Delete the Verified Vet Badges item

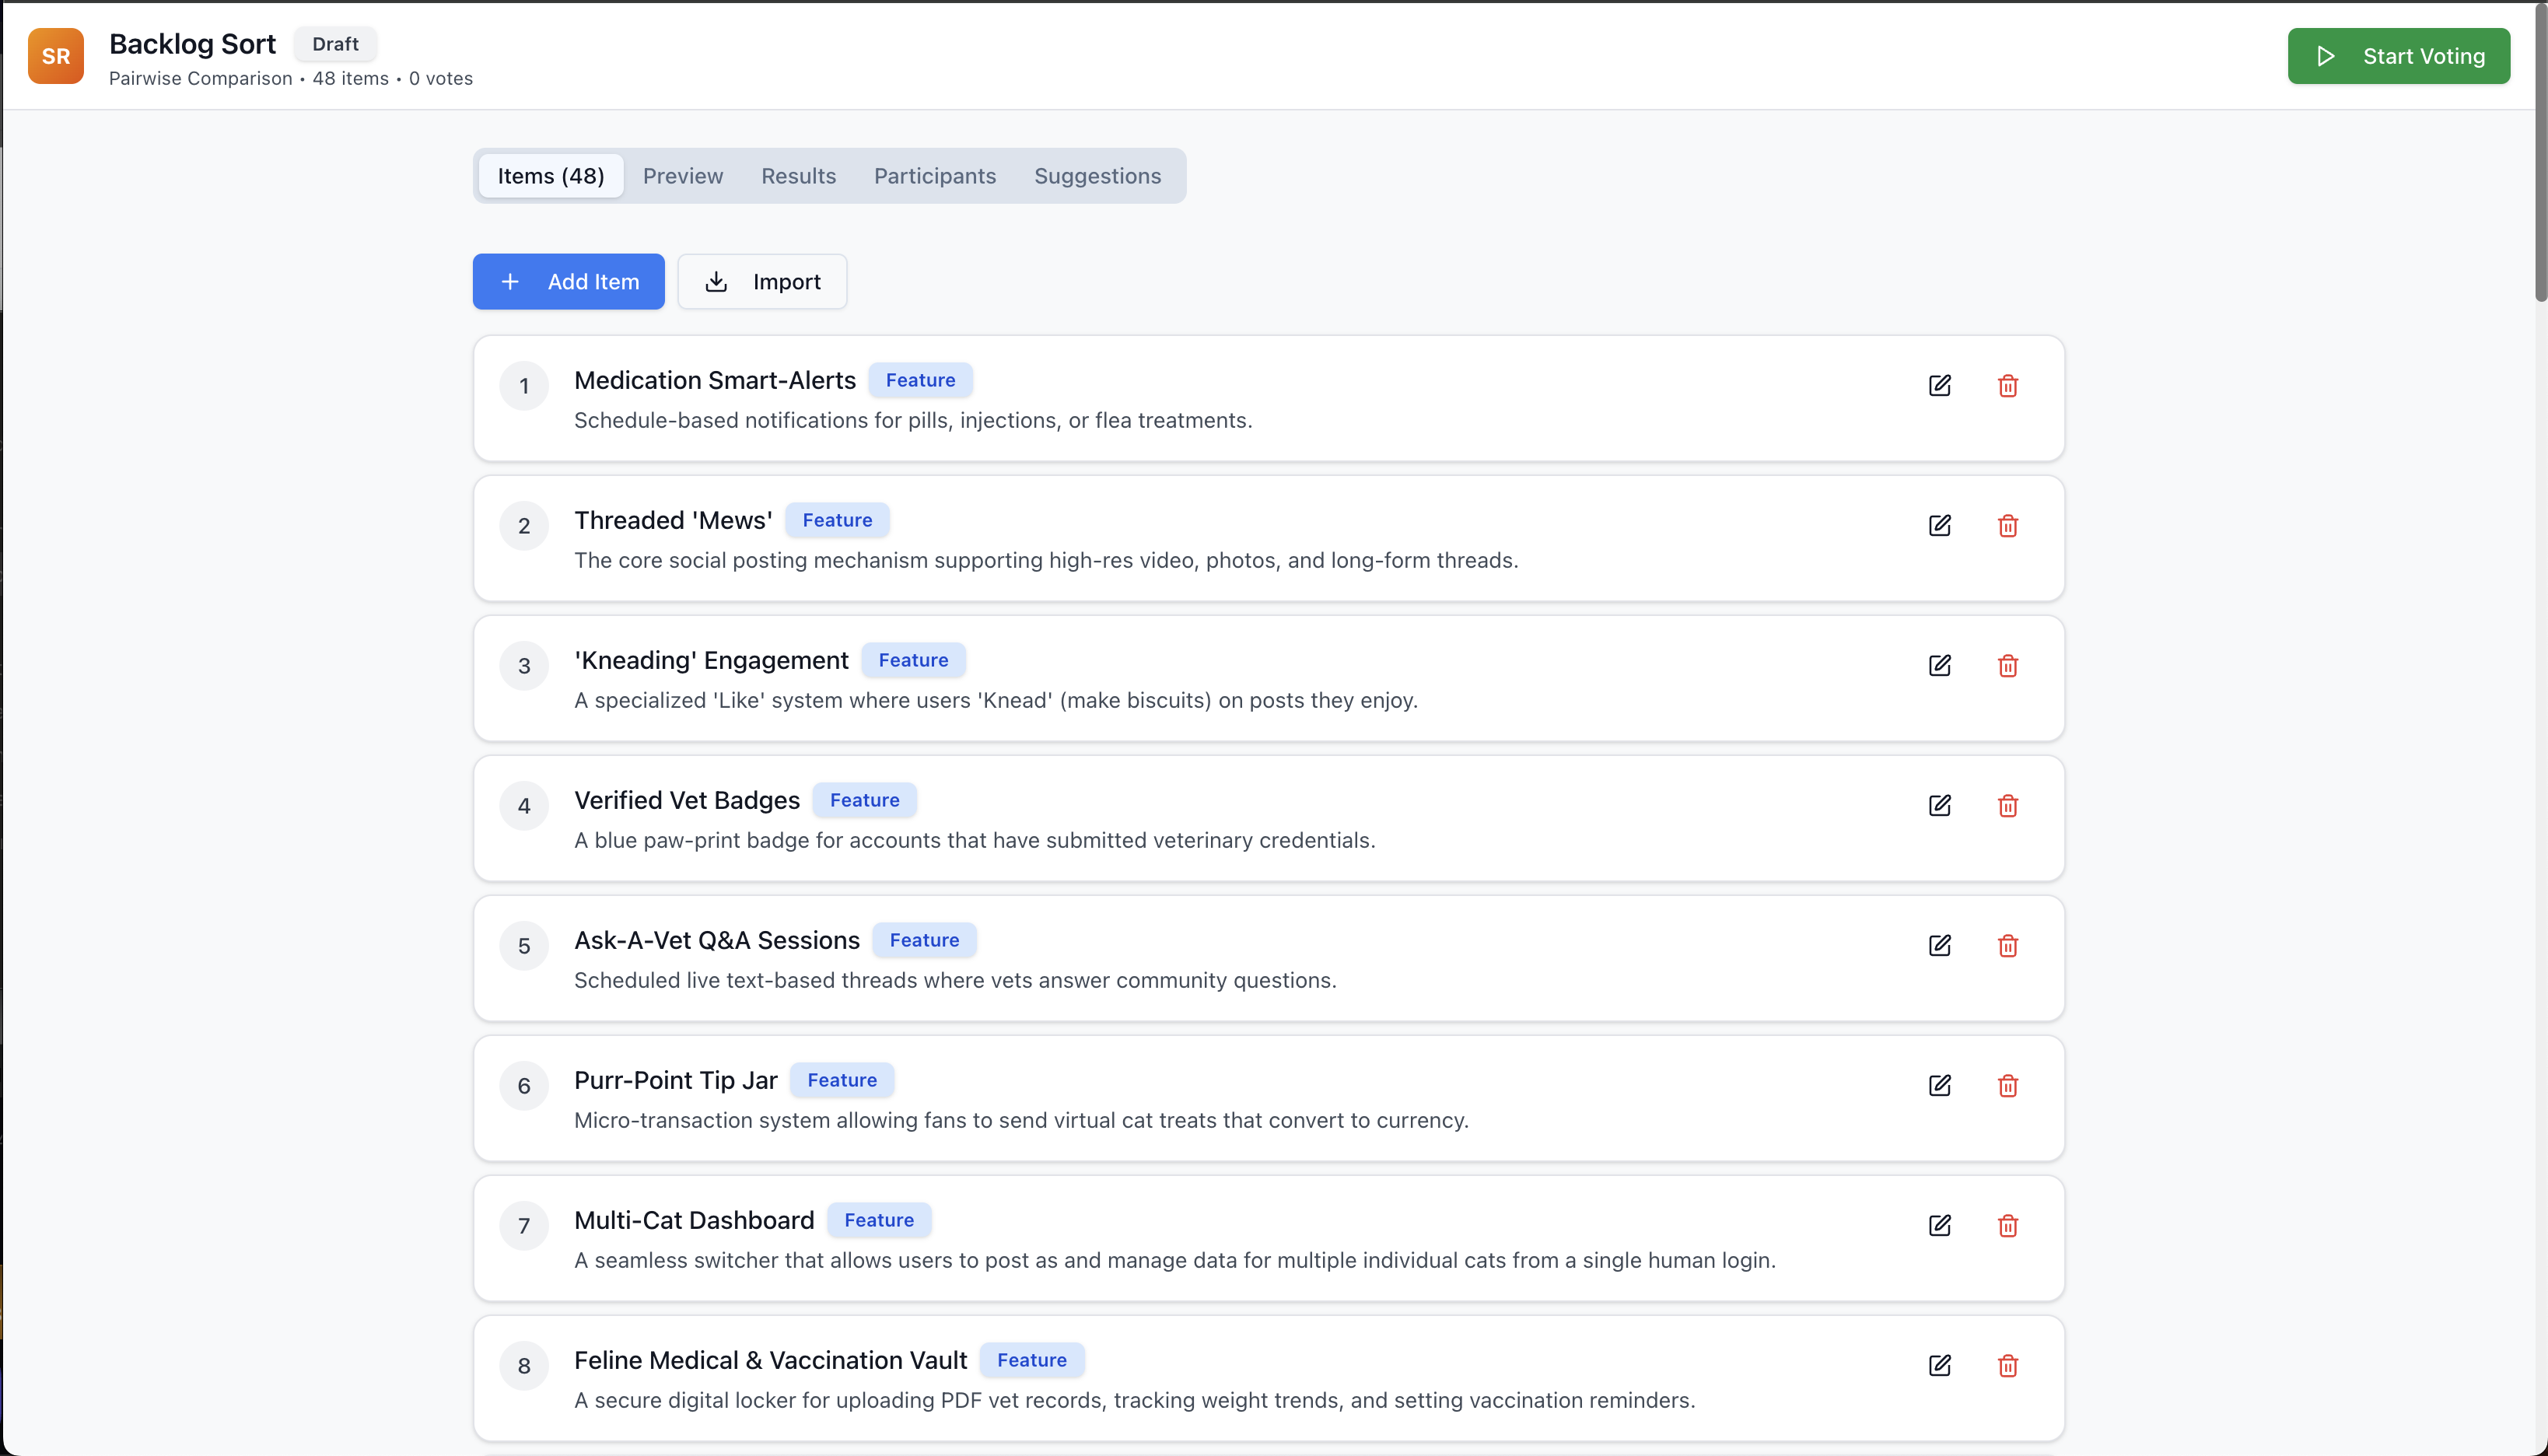point(2007,806)
